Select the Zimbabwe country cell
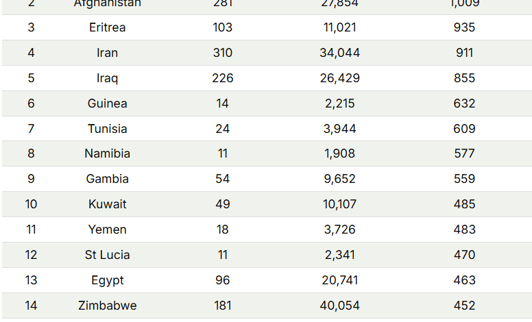The image size is (532, 322). coord(107,306)
